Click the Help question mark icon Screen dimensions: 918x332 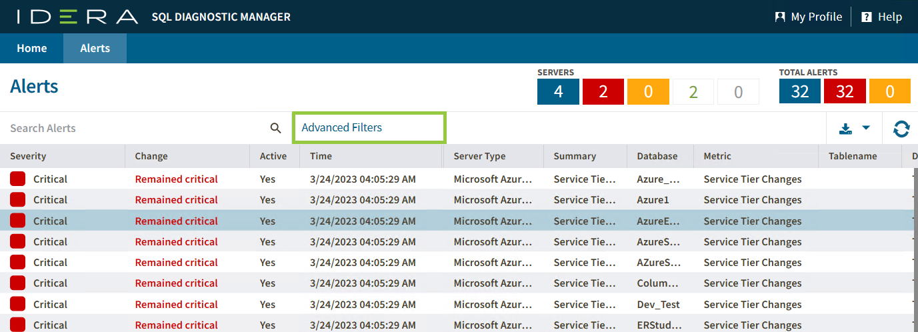coord(867,17)
